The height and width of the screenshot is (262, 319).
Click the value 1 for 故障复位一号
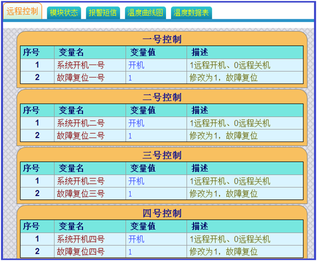[x=130, y=78]
